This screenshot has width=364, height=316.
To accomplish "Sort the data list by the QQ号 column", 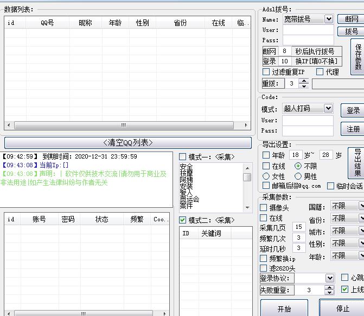I will click(x=47, y=23).
